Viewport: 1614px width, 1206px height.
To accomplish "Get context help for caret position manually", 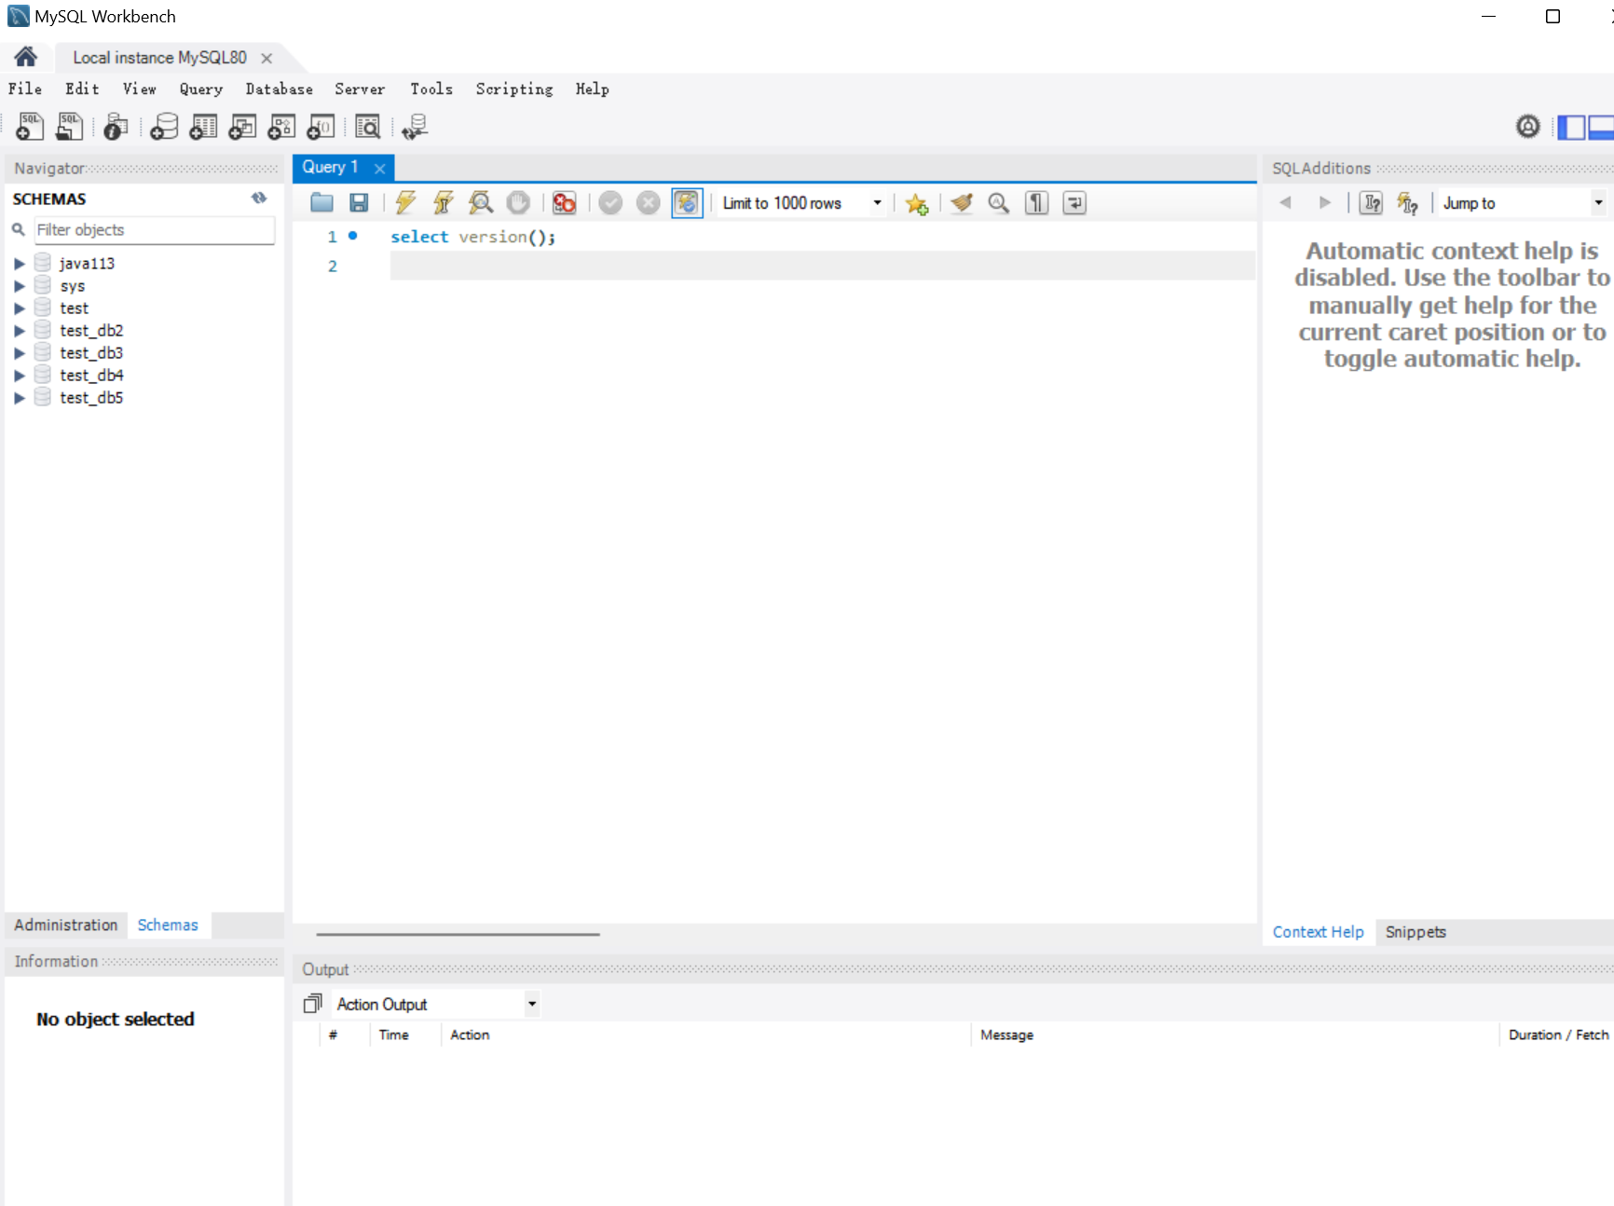I will pyautogui.click(x=1371, y=202).
